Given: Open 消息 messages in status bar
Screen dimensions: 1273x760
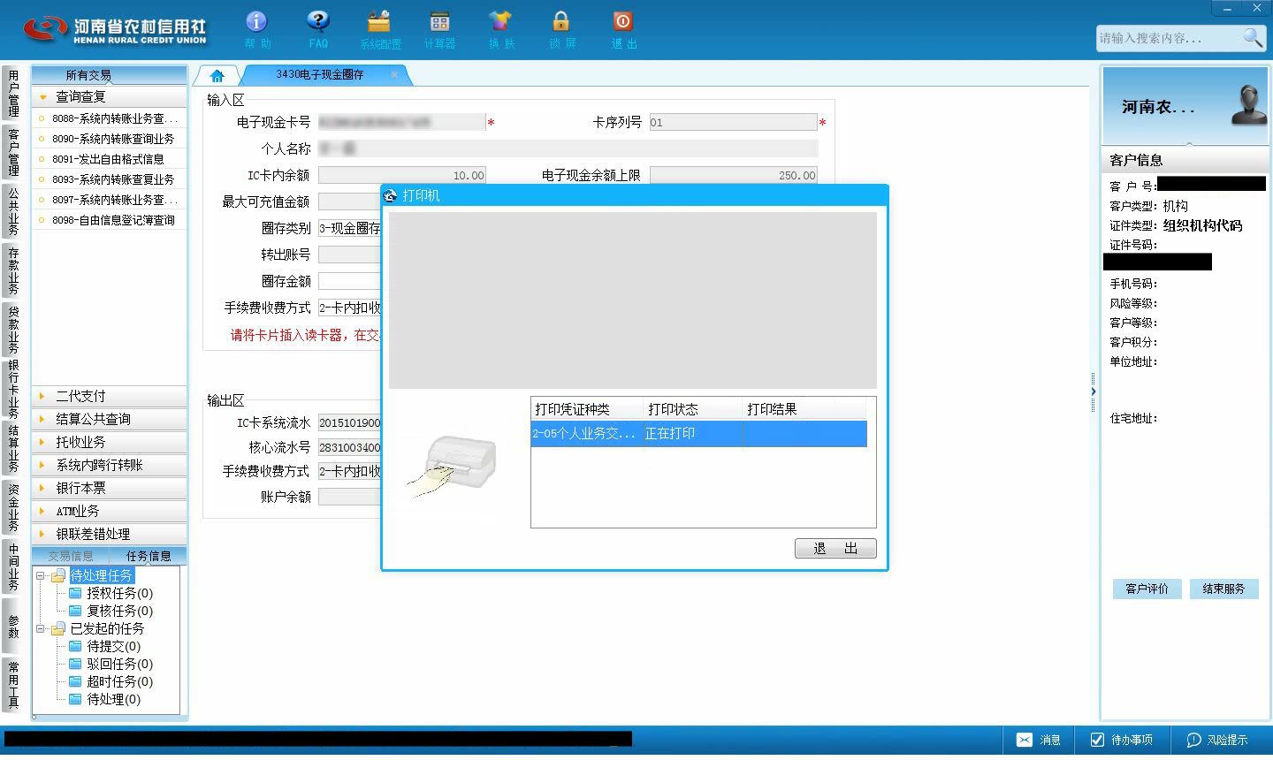Looking at the screenshot, I should [1039, 741].
